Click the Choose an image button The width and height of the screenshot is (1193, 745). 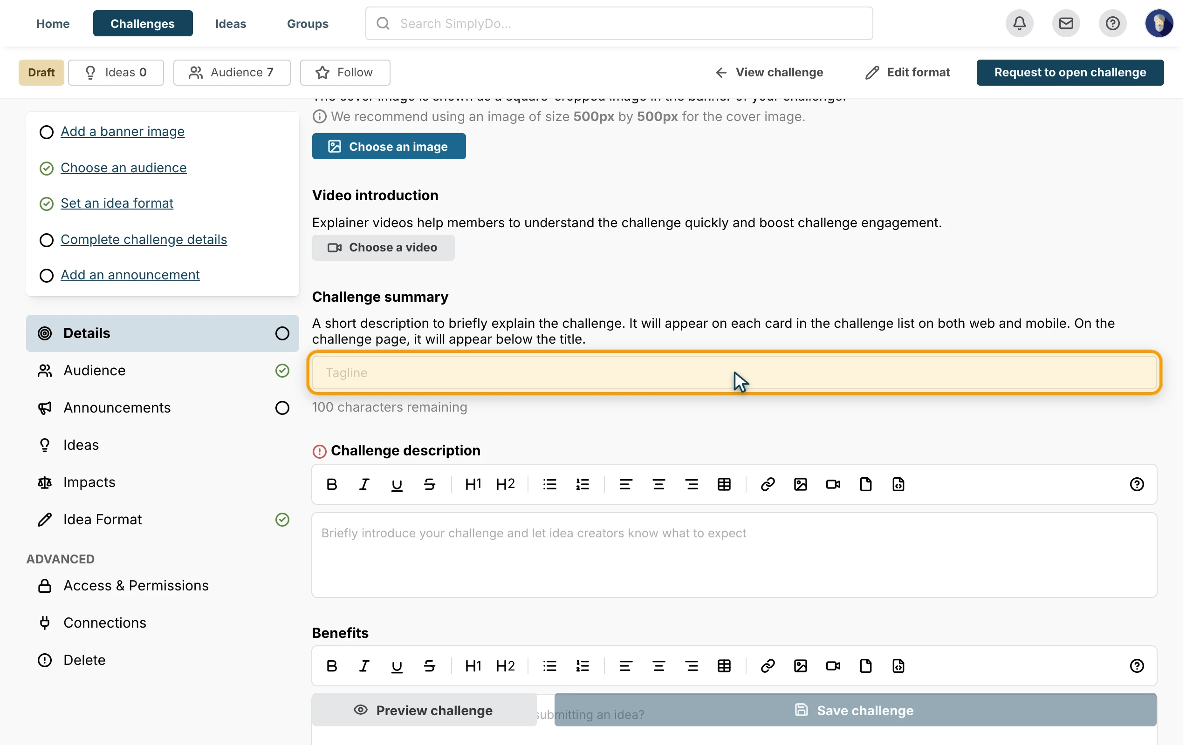point(389,146)
